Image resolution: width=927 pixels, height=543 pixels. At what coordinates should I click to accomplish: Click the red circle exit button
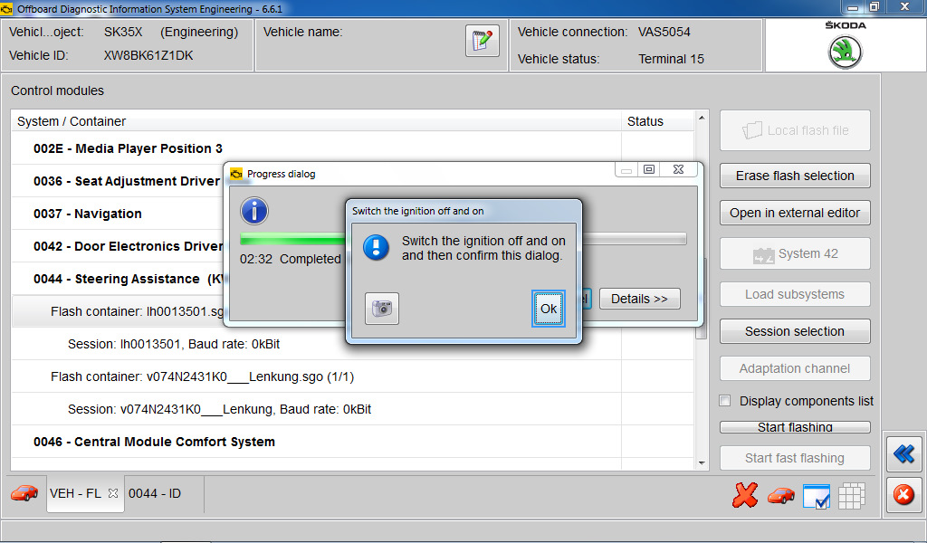click(x=904, y=494)
